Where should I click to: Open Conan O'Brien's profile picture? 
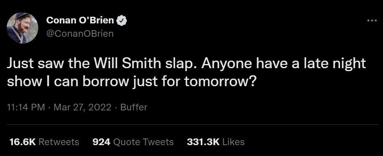point(22,28)
